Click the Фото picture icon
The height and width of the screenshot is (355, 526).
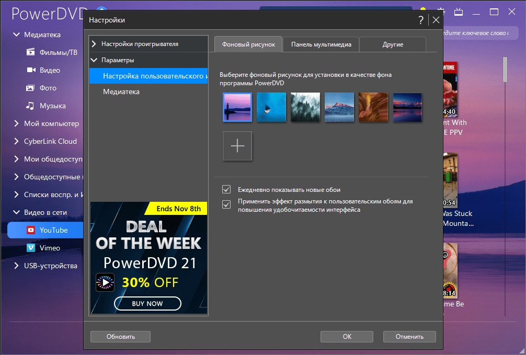[x=30, y=88]
